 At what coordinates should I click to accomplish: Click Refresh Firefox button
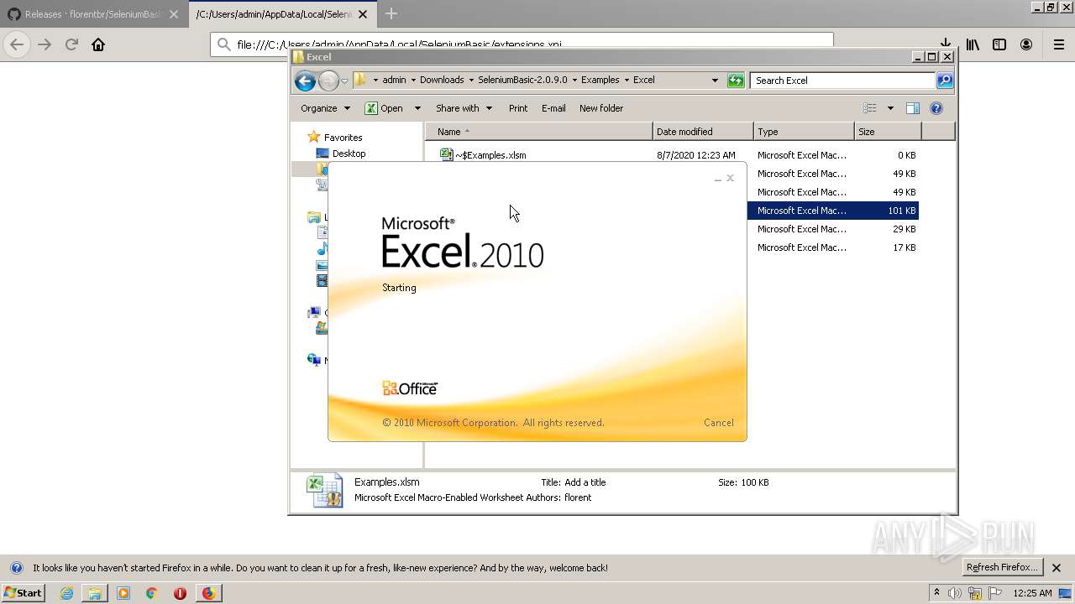click(1002, 568)
